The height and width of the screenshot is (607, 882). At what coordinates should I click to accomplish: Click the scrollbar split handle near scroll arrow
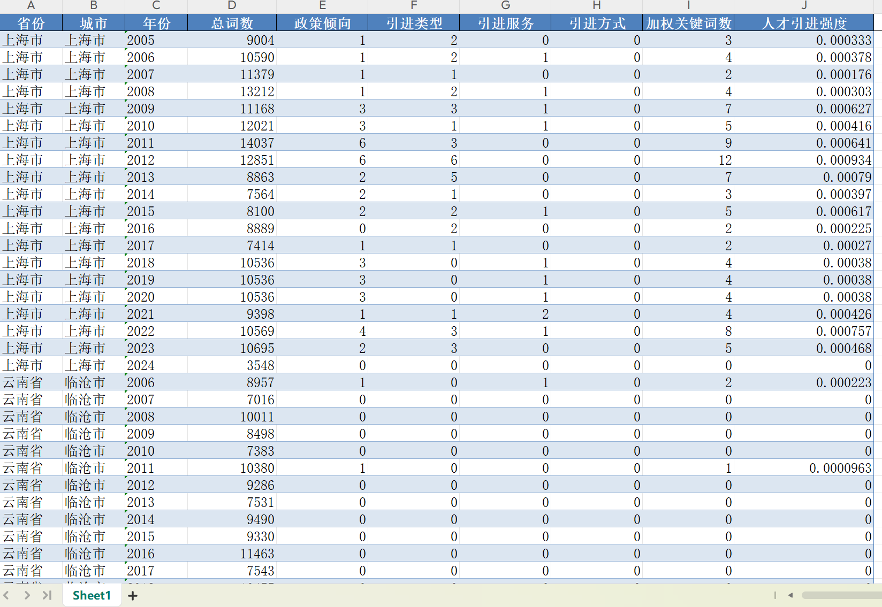click(775, 595)
